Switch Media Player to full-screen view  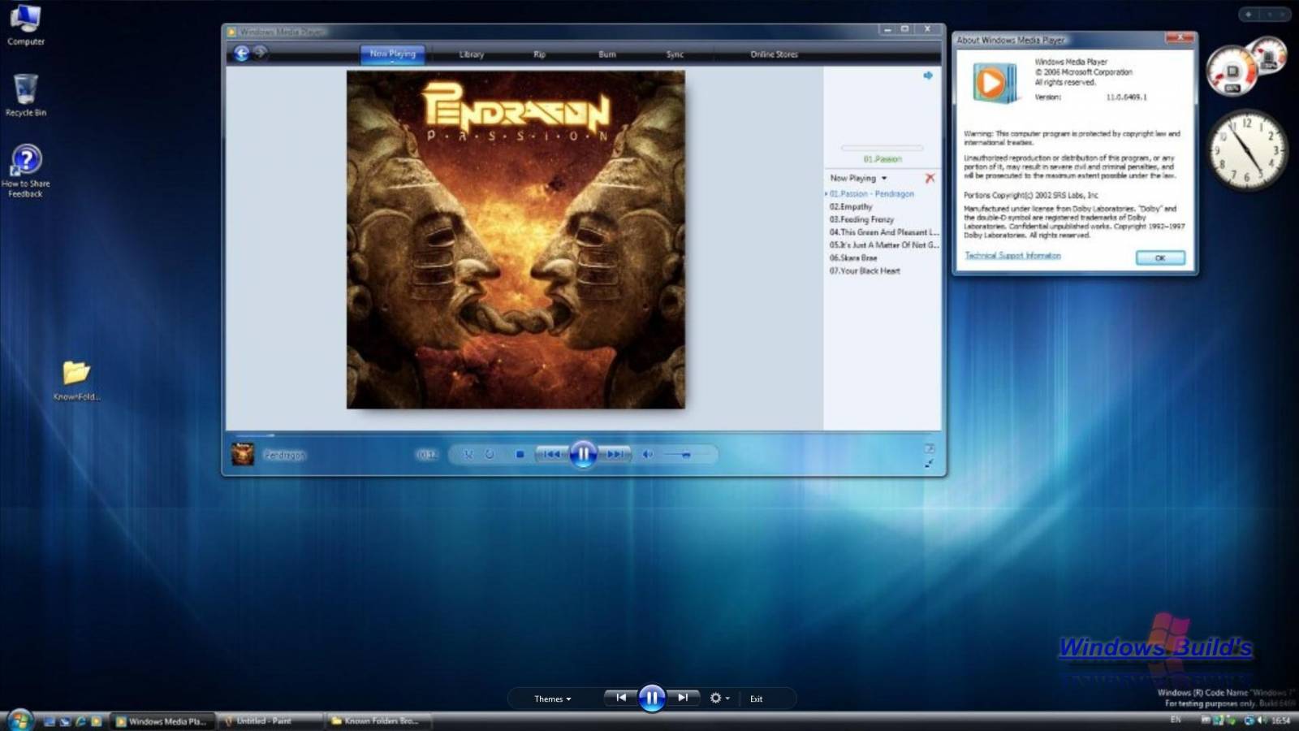click(x=929, y=448)
